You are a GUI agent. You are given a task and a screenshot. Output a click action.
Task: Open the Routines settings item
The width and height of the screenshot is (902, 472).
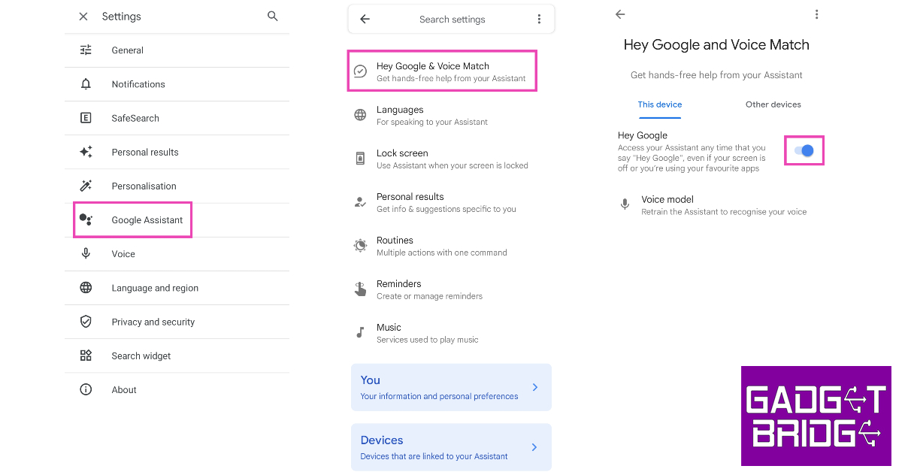[441, 246]
